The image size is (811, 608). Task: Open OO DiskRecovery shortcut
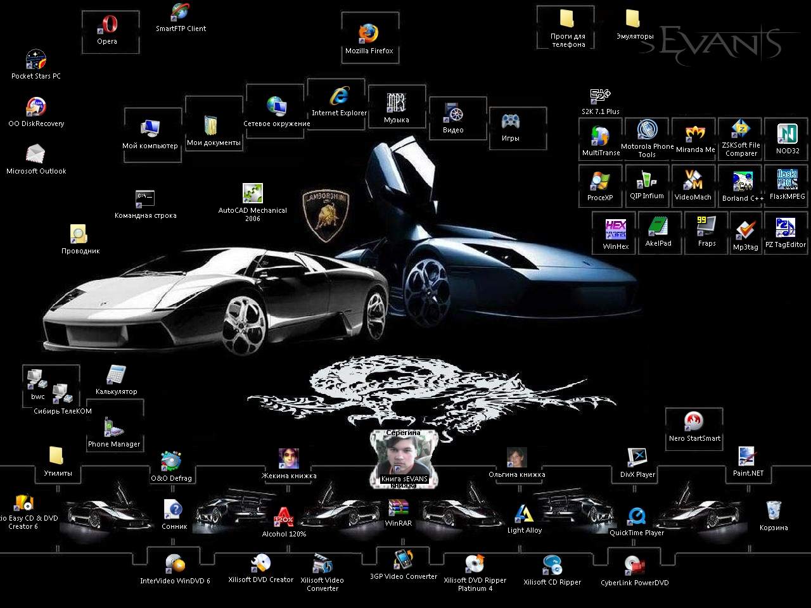click(x=36, y=107)
